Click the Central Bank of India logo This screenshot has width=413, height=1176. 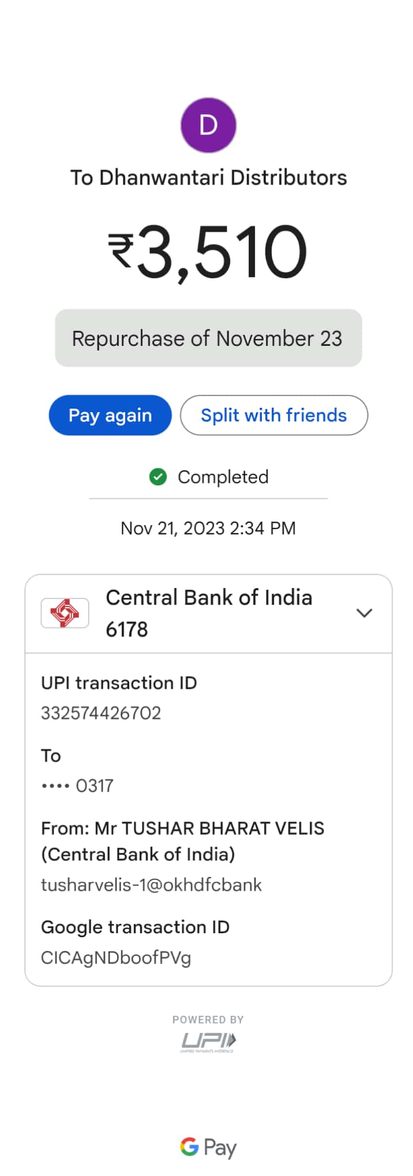point(65,613)
